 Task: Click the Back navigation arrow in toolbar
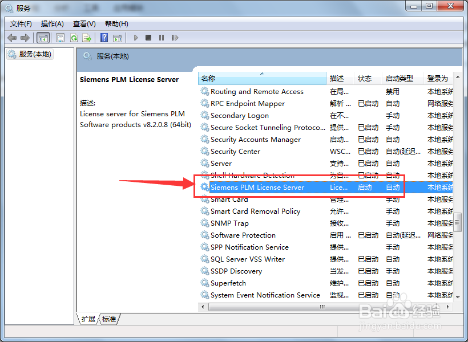(x=12, y=38)
